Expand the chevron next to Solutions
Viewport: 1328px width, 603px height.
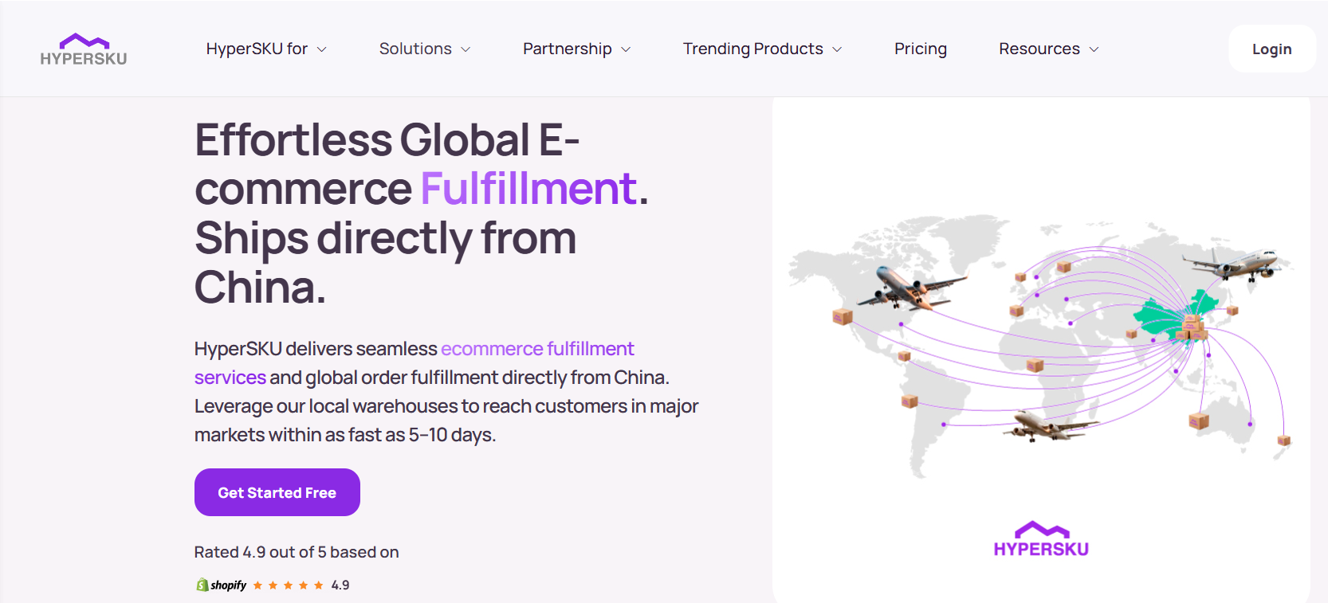(466, 49)
